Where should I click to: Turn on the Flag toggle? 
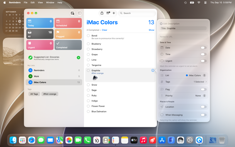204,89
